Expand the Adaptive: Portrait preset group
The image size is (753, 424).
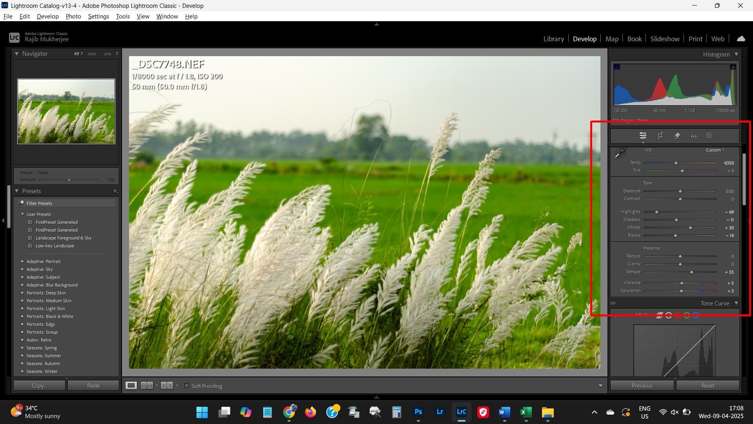[x=22, y=261]
